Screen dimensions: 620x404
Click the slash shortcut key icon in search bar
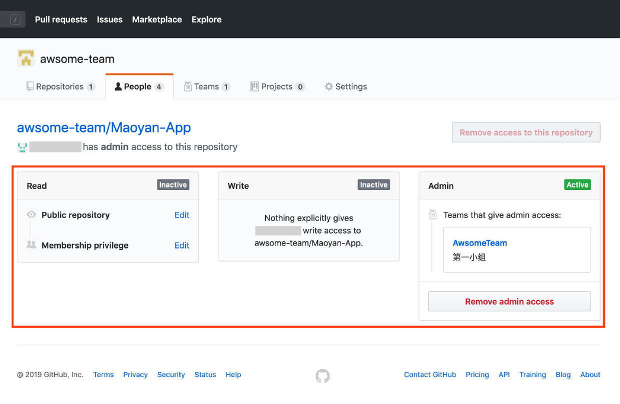coord(15,19)
